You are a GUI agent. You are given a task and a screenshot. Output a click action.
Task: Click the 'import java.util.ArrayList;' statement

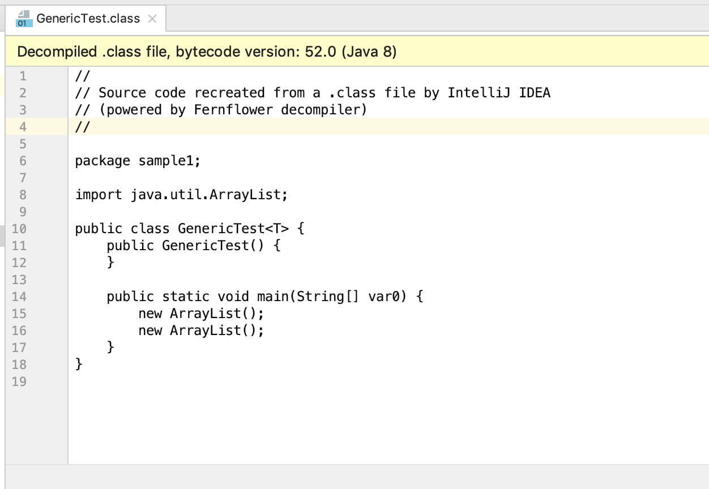pyautogui.click(x=182, y=195)
